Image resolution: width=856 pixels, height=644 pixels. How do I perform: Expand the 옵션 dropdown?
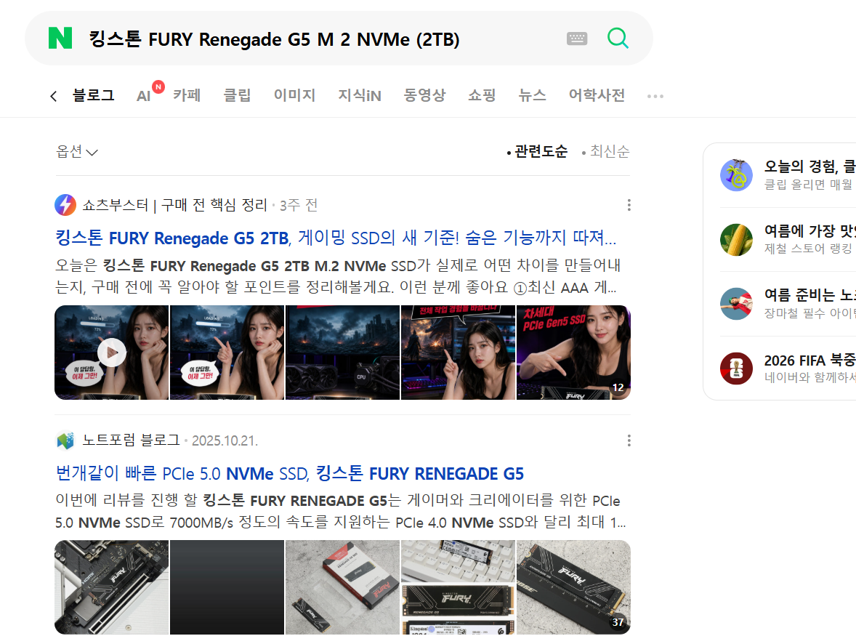point(76,151)
